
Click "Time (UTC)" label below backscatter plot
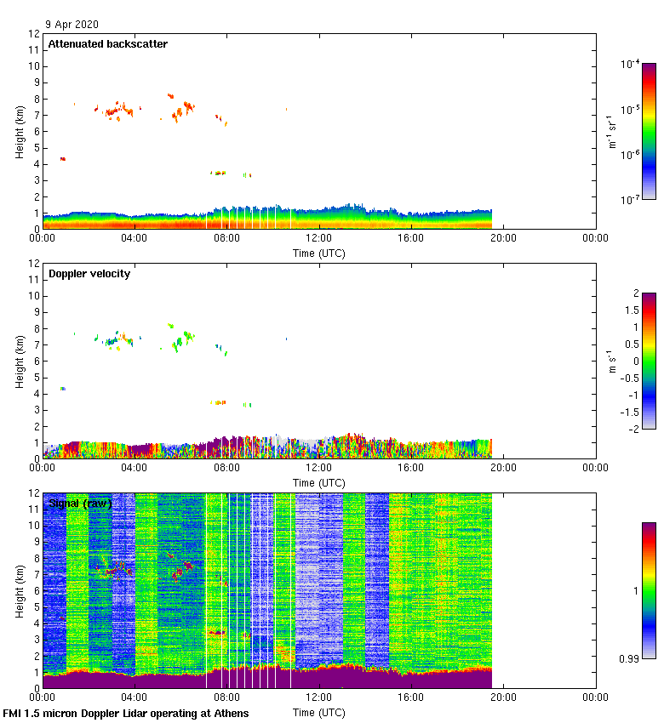(318, 253)
